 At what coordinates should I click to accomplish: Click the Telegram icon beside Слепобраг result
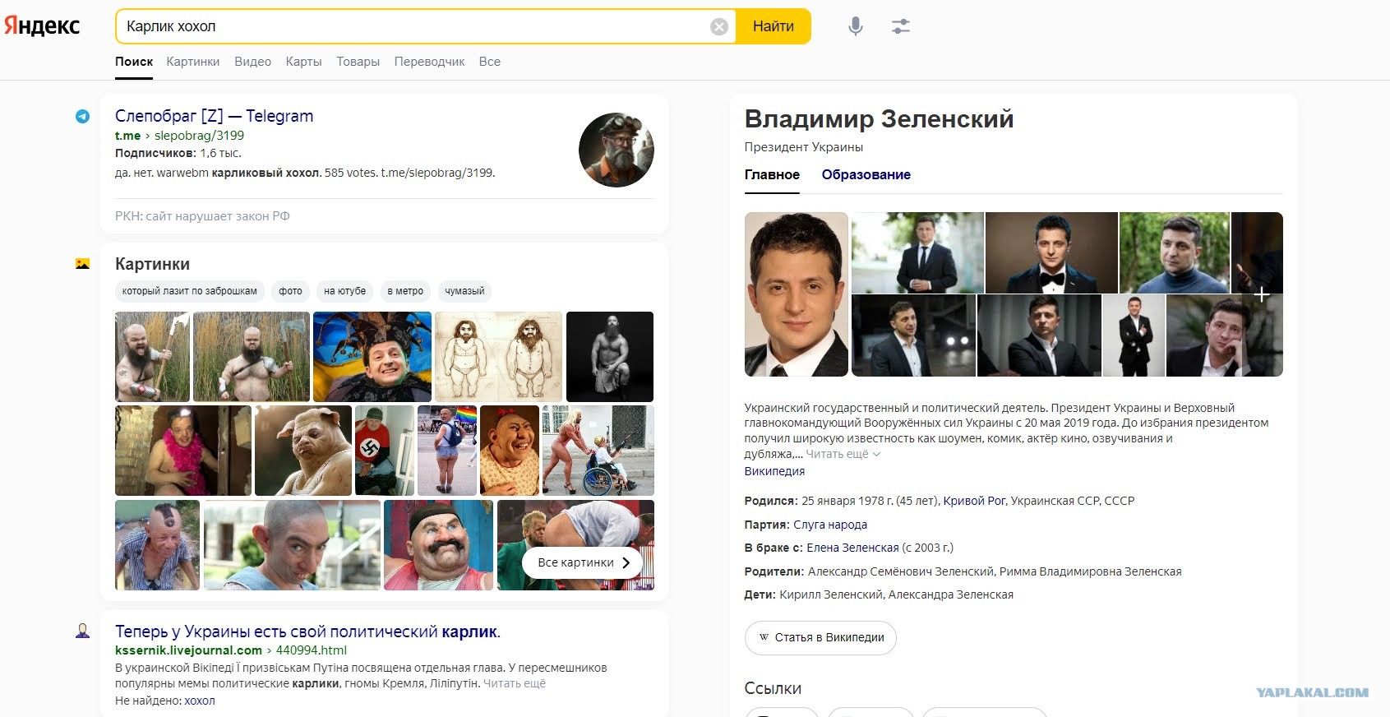click(x=83, y=117)
